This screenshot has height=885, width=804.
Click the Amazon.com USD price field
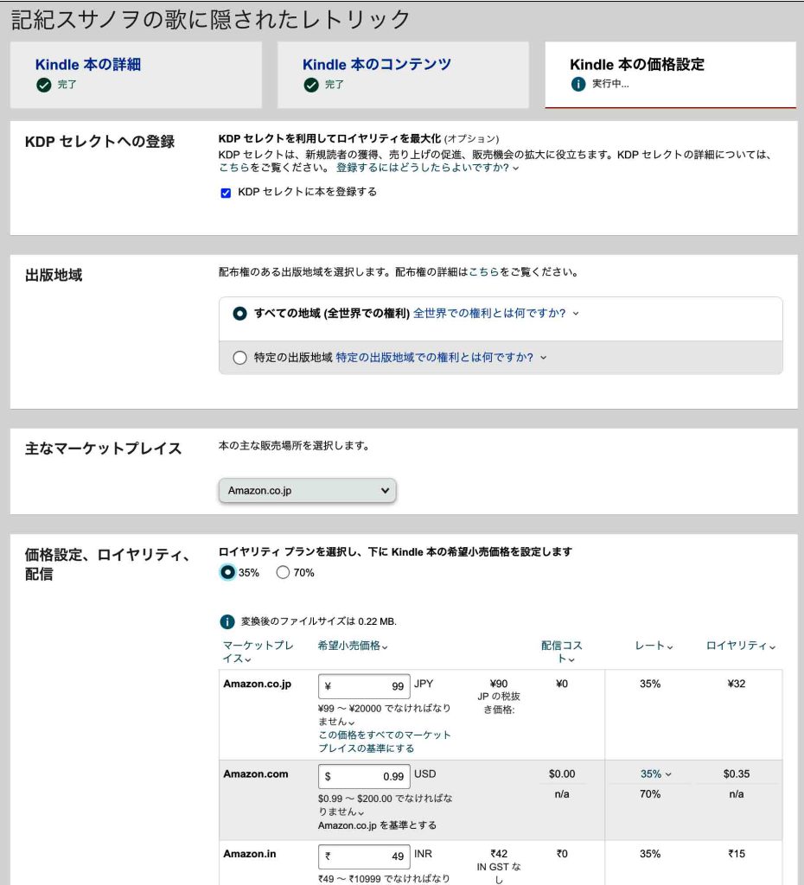pyautogui.click(x=364, y=776)
